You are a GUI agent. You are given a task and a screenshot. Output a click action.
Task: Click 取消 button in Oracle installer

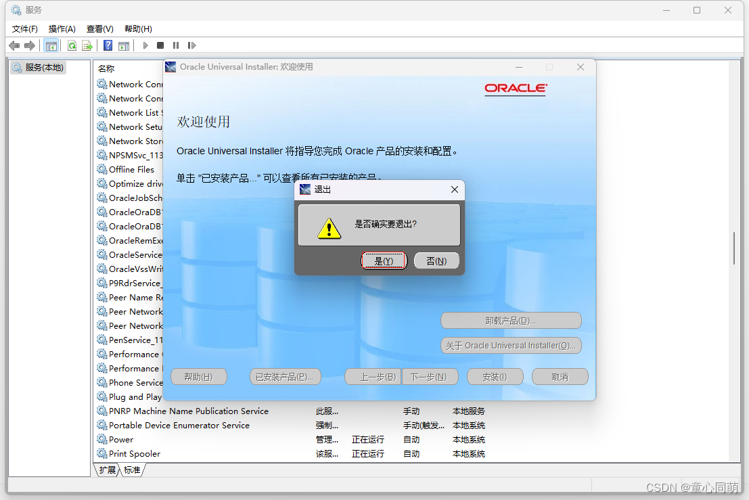560,377
